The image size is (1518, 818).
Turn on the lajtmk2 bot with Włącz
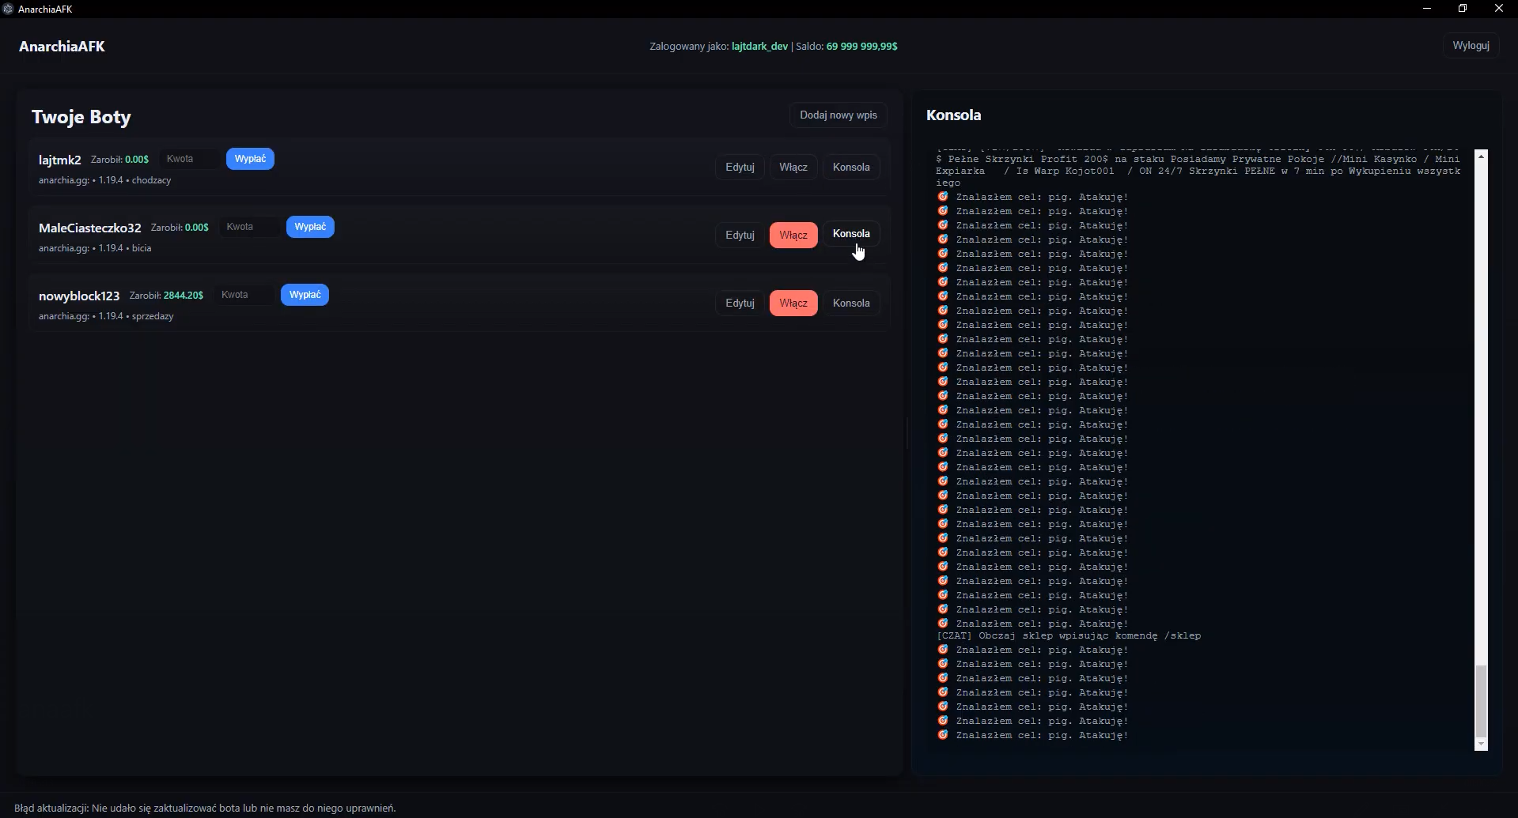point(793,168)
